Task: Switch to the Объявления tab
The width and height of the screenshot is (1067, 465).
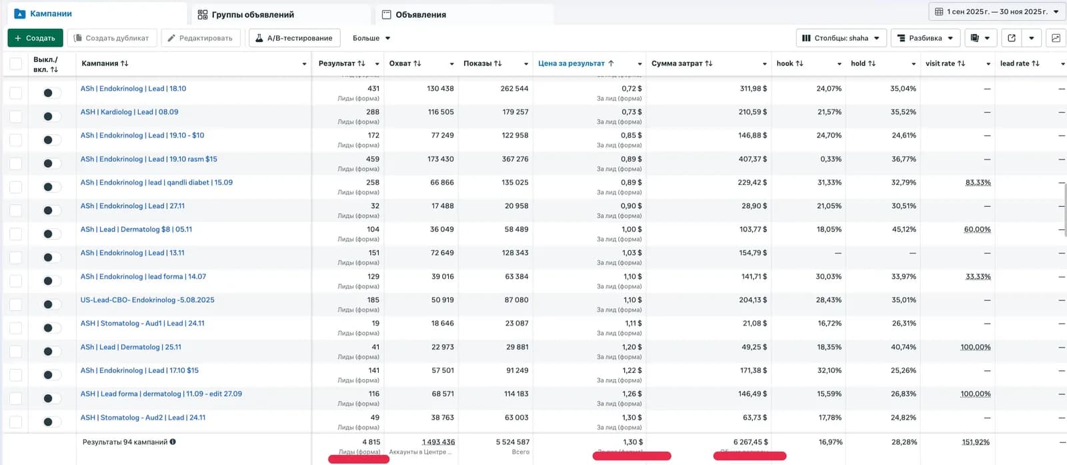Action: pos(464,14)
